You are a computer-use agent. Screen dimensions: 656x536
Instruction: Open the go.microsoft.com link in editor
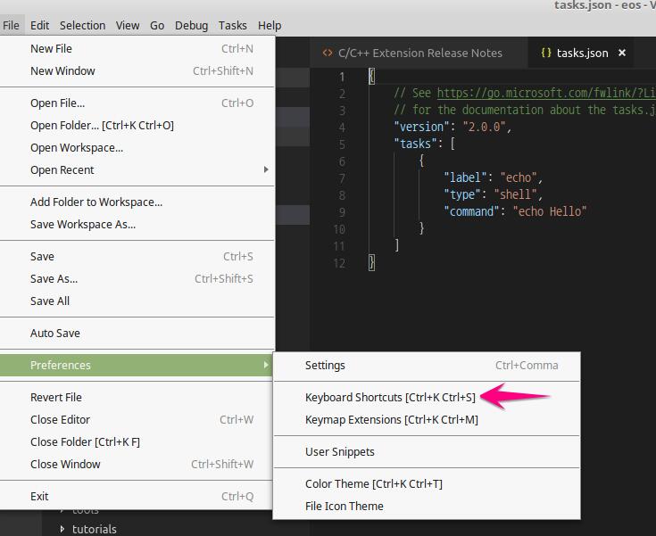click(x=546, y=93)
